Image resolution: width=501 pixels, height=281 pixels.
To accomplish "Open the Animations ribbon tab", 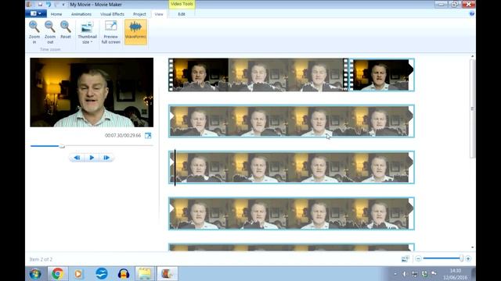I will [x=81, y=14].
